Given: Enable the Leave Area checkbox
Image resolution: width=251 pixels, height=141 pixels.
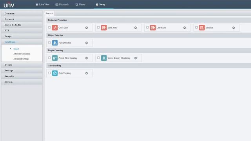Looking at the screenshot, I should coord(147,27).
